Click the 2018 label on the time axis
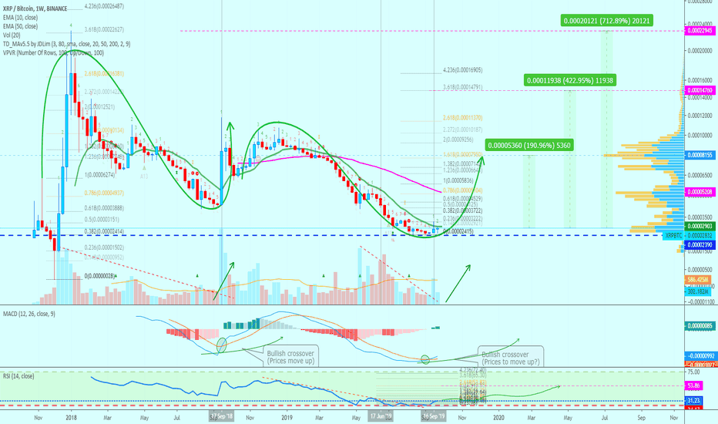Screen dimensions: 718x424 [x=71, y=418]
